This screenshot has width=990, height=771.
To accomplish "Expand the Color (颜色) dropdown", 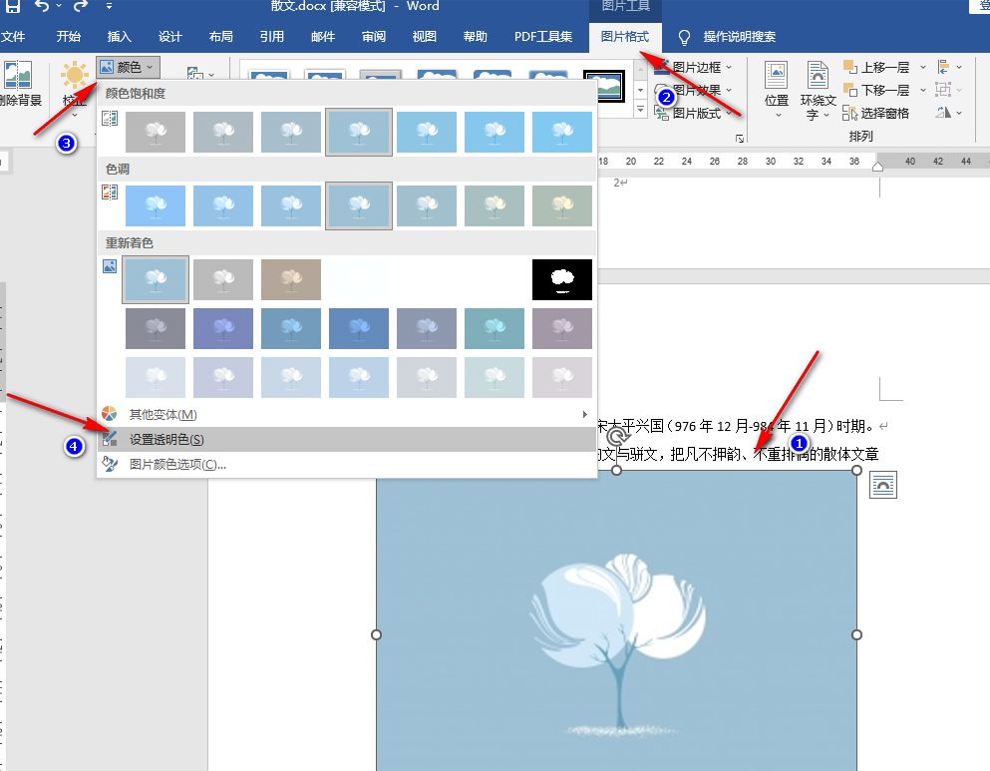I will coord(129,67).
